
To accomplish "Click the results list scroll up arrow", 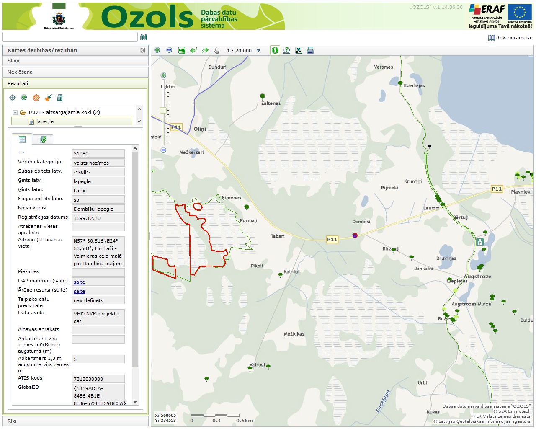I will tap(139, 109).
